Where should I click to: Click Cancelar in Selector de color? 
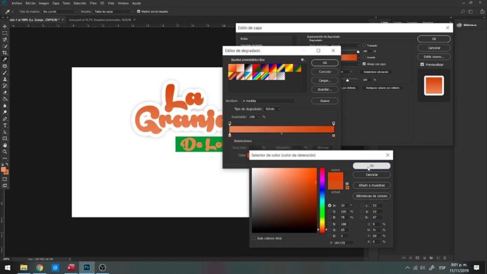(372, 175)
